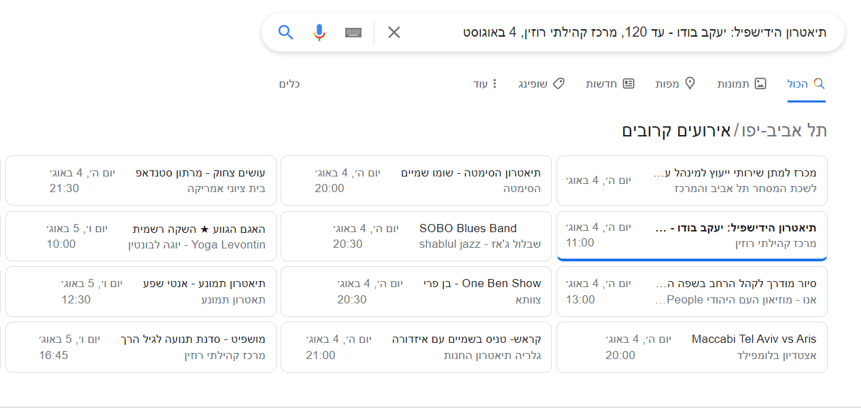Click the 11:00 time in highlighted card
This screenshot has width=861, height=410.
[x=580, y=242]
